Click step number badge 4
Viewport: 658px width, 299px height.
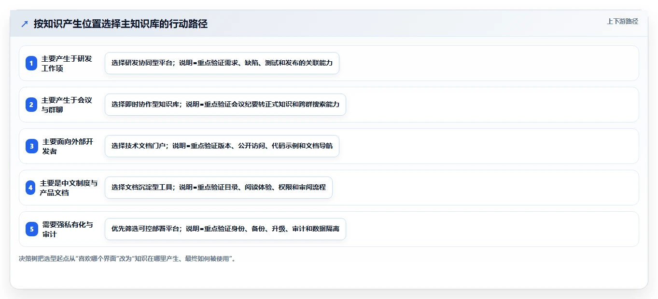(x=30, y=188)
